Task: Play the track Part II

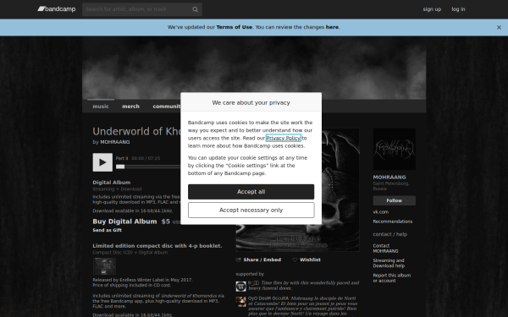Action: pyautogui.click(x=102, y=162)
